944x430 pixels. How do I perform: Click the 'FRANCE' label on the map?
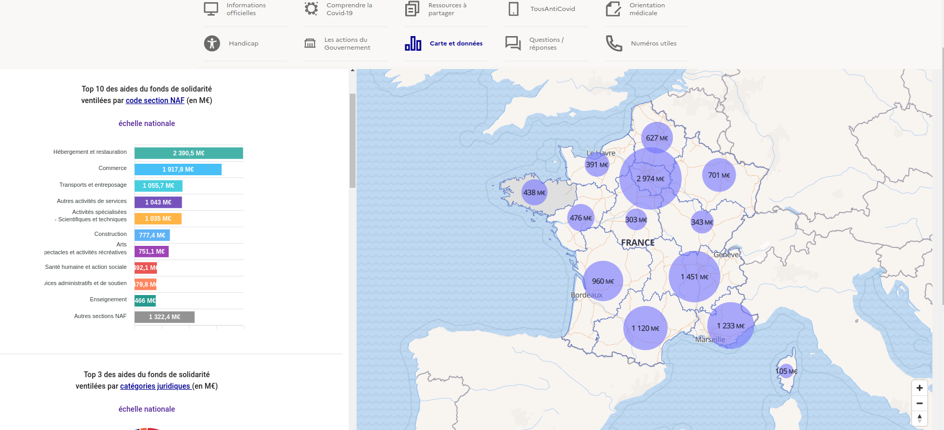pos(638,243)
